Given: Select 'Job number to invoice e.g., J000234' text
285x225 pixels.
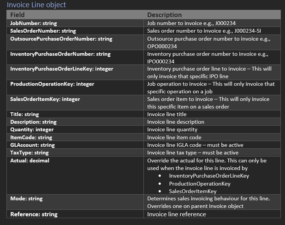Looking at the screenshot, I should point(191,23).
